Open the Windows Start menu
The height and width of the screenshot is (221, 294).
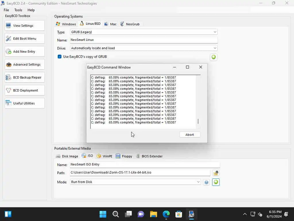103,214
